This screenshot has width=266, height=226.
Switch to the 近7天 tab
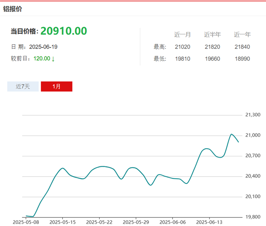(x=23, y=87)
